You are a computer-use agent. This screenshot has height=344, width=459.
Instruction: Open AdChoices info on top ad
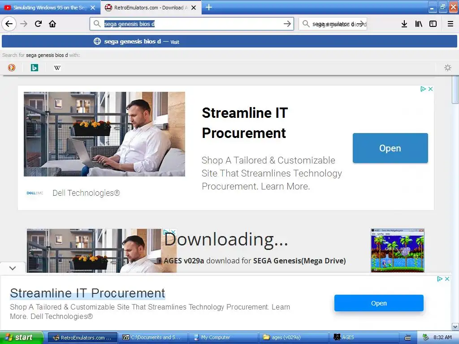click(x=423, y=89)
